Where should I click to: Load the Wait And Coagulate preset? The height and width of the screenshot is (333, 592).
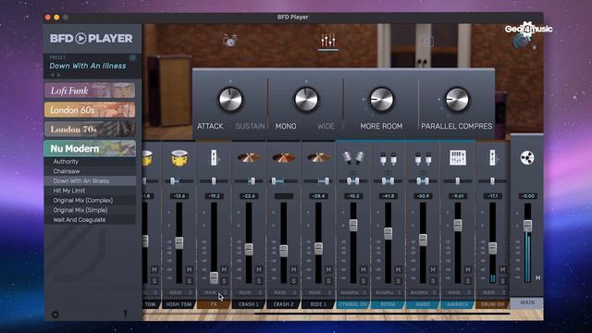coord(91,220)
